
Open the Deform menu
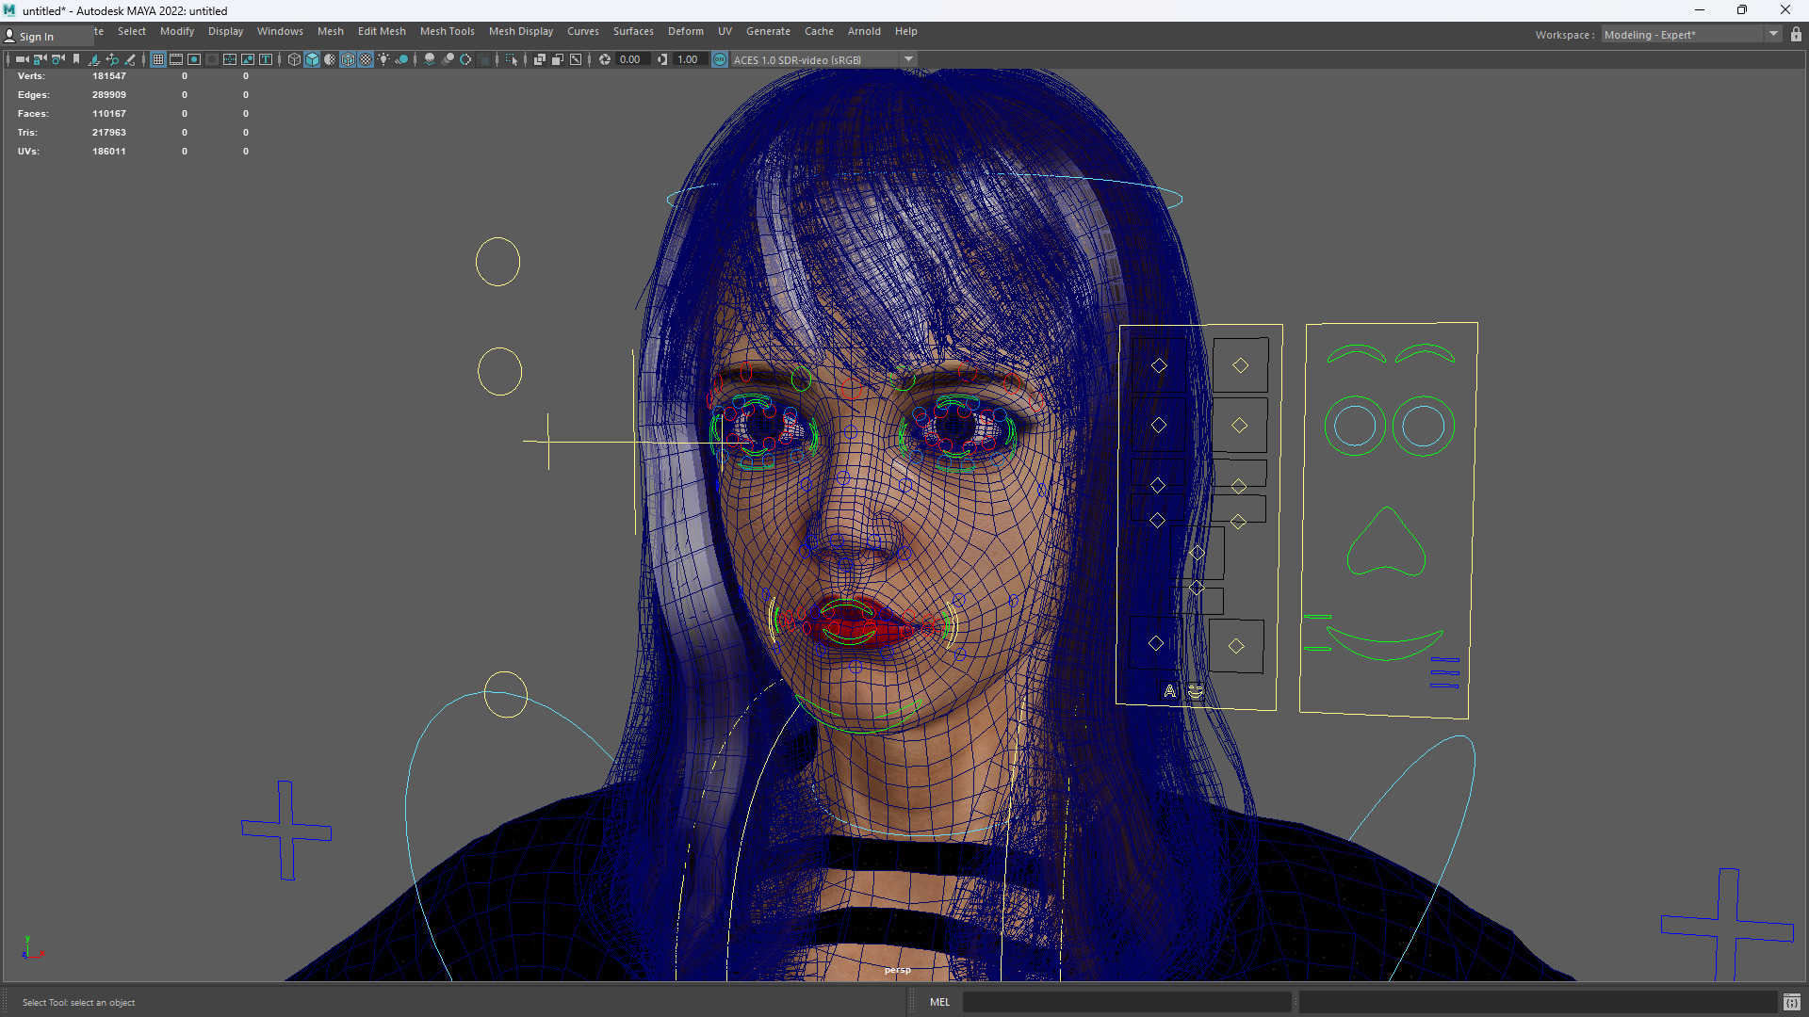pyautogui.click(x=686, y=31)
